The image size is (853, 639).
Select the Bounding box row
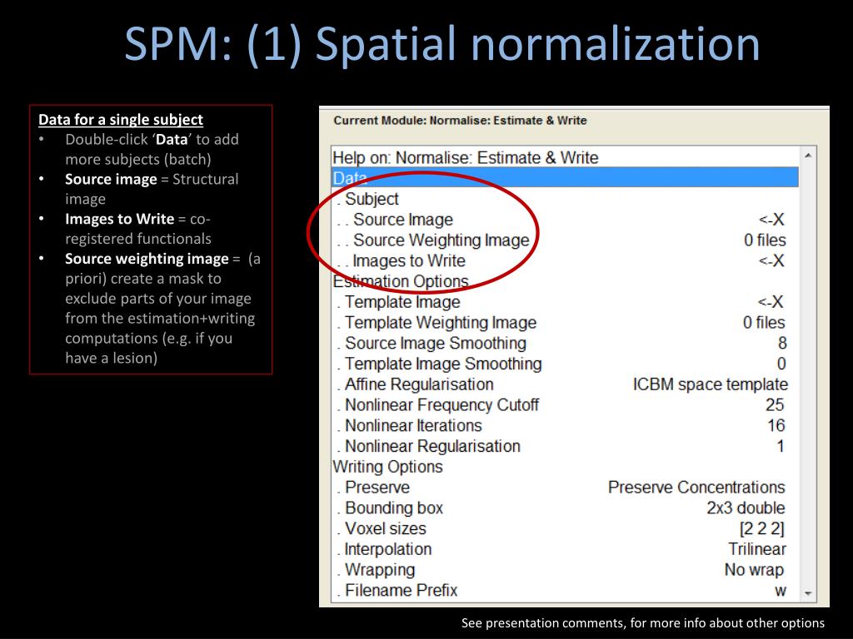[x=565, y=508]
